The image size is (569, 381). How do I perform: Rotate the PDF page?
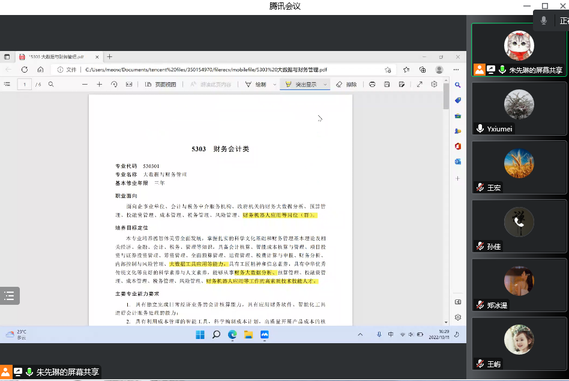click(114, 85)
